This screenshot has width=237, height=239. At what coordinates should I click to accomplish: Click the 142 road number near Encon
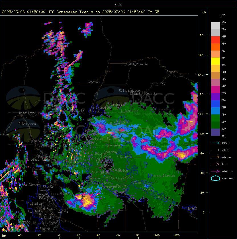point(166,78)
